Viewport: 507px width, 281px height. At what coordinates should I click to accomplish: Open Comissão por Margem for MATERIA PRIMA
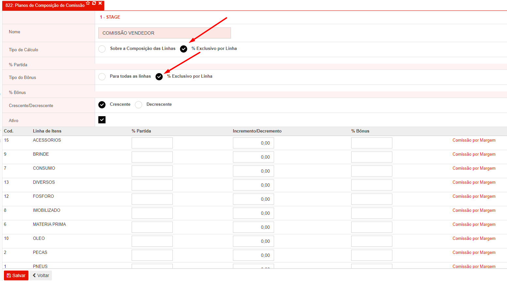pyautogui.click(x=474, y=225)
